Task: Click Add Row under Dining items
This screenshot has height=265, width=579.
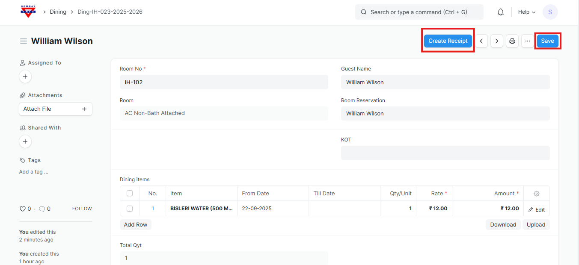Action: [136, 224]
